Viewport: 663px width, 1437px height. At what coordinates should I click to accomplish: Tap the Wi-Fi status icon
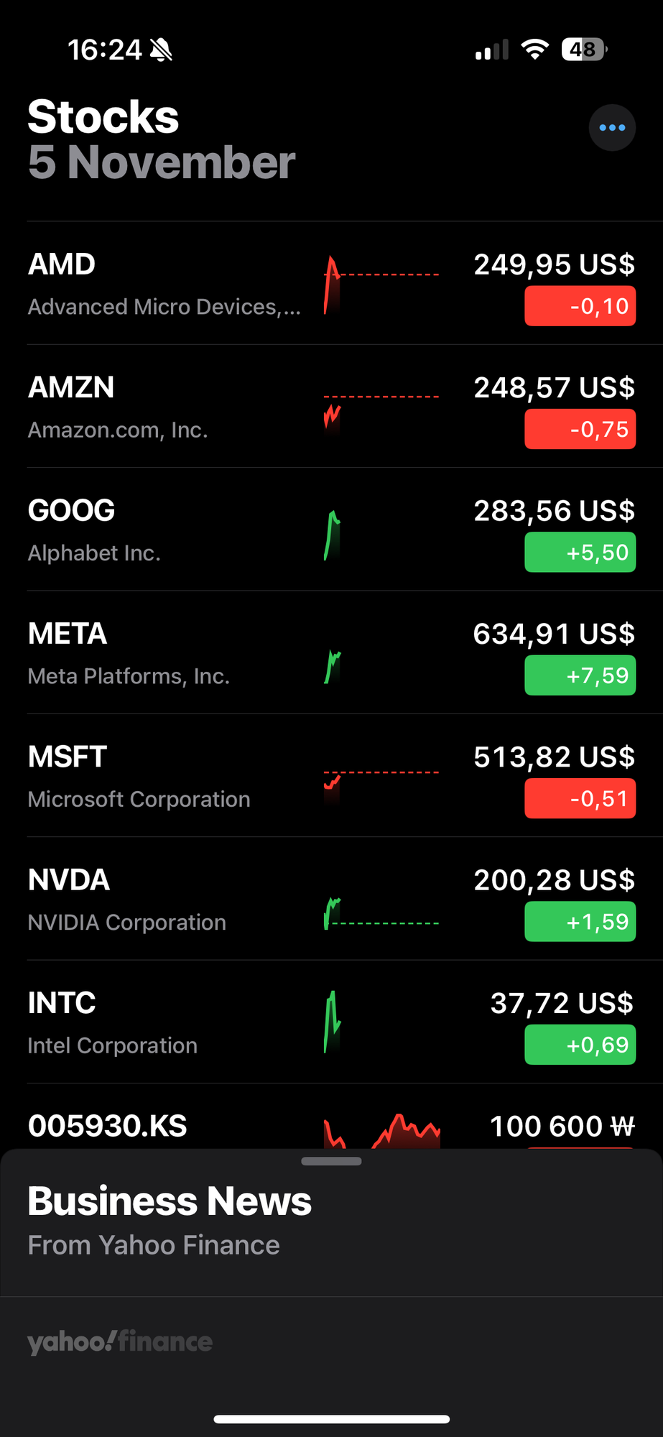point(534,50)
